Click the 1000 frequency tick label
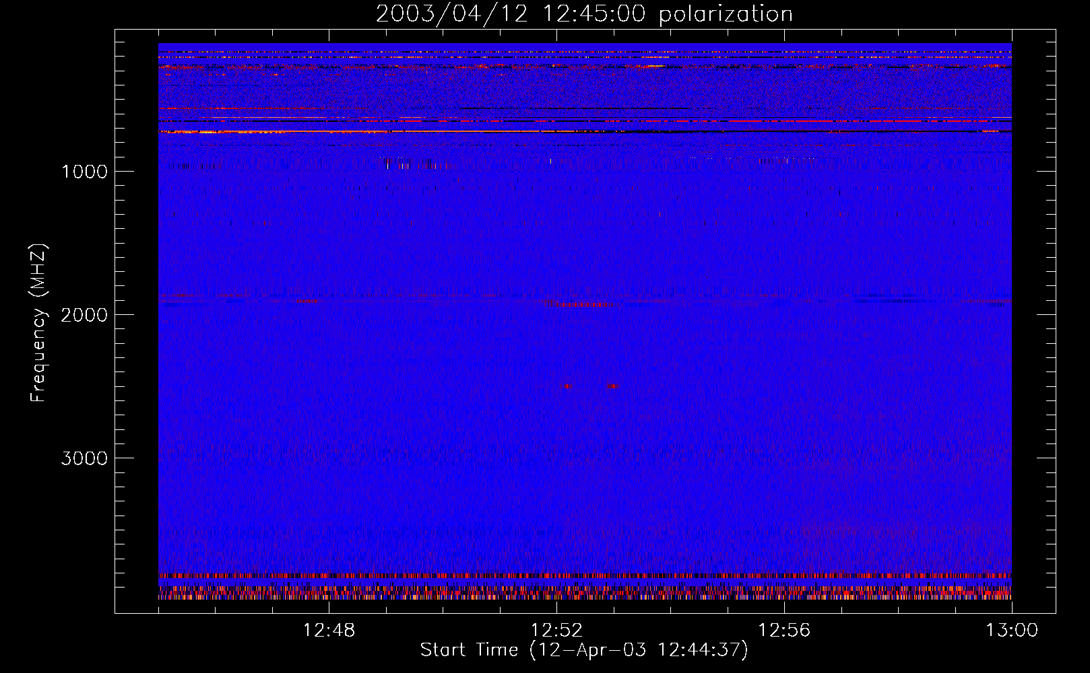 (85, 172)
